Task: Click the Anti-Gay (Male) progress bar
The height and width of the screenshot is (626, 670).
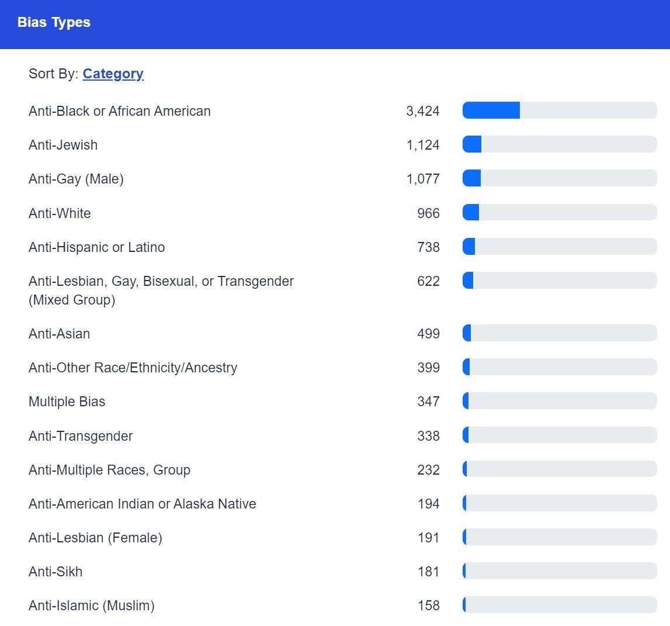Action: [559, 178]
